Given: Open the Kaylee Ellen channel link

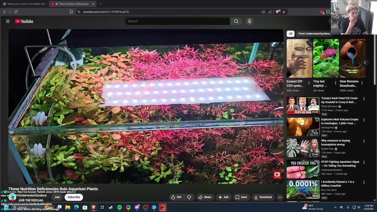Looking at the screenshot, I should (x=328, y=149).
